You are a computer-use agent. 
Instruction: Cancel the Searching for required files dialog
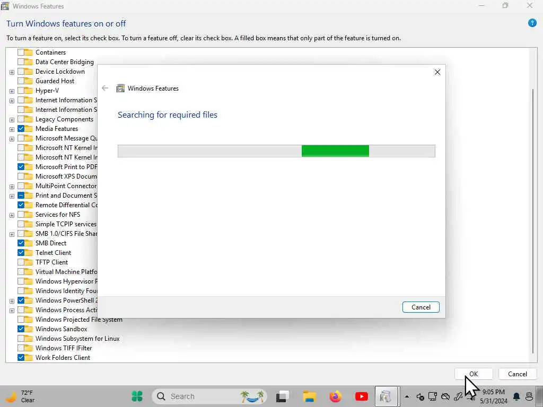point(421,307)
